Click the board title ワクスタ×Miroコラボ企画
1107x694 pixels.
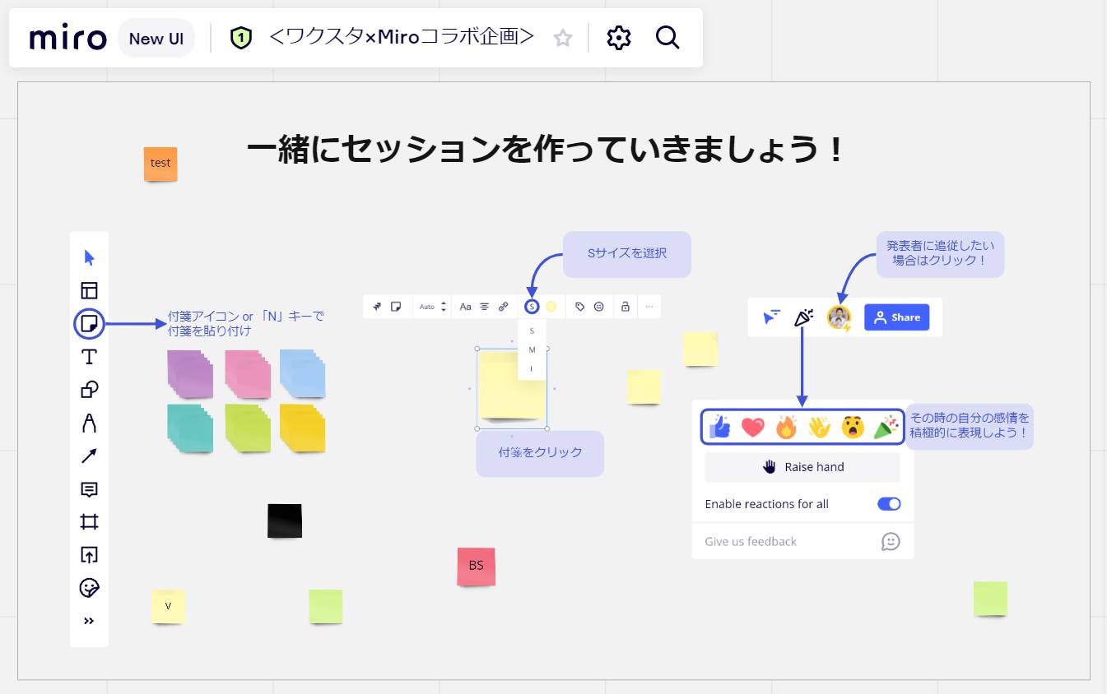tap(402, 37)
